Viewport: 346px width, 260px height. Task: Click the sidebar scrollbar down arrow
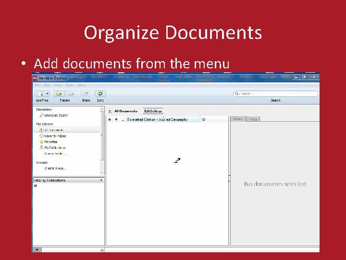[x=102, y=173]
